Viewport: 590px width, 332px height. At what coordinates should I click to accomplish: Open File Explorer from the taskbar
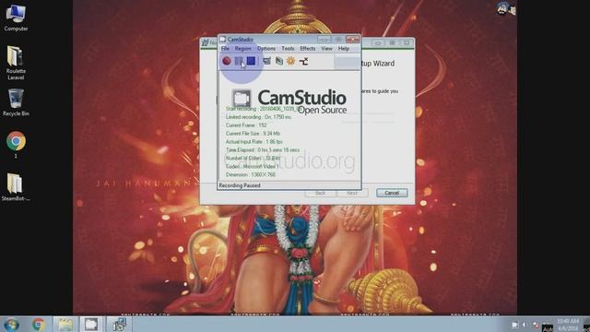[65, 325]
